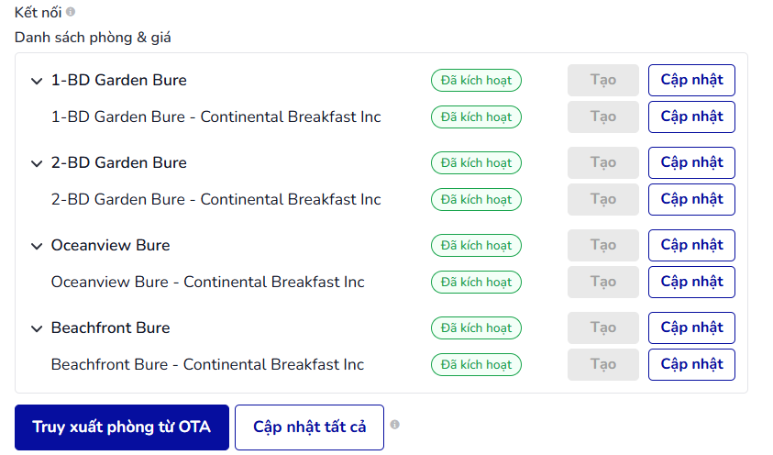
Task: Collapse the 1-BD Garden Bure row
Action: 37,81
